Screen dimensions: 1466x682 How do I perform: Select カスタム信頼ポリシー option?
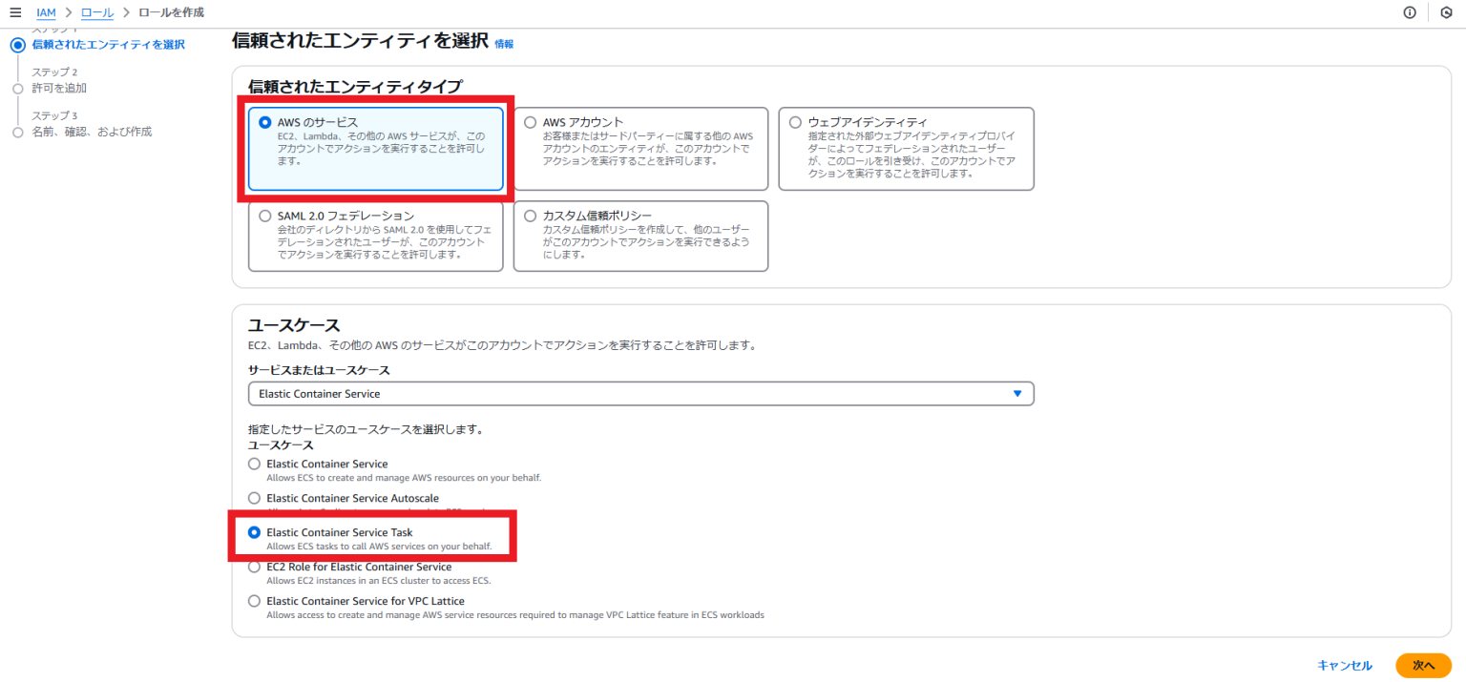pyautogui.click(x=531, y=215)
